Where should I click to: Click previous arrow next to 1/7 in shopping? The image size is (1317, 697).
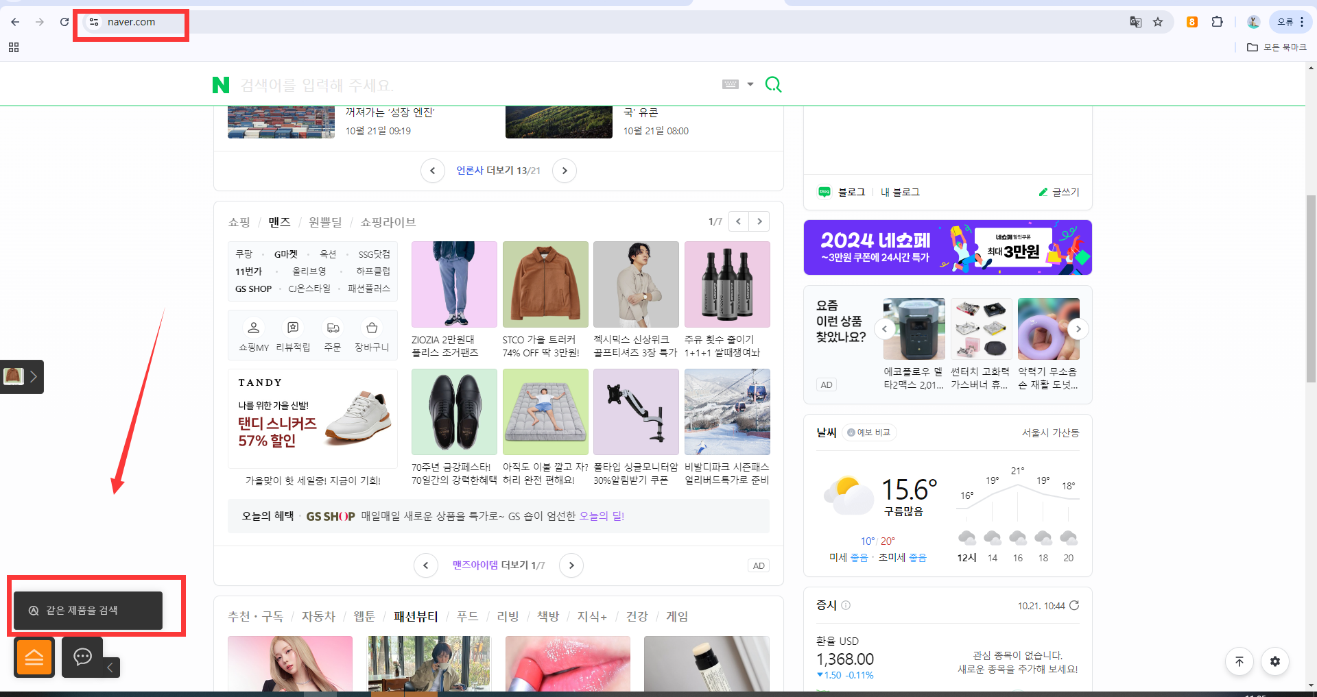pos(739,221)
